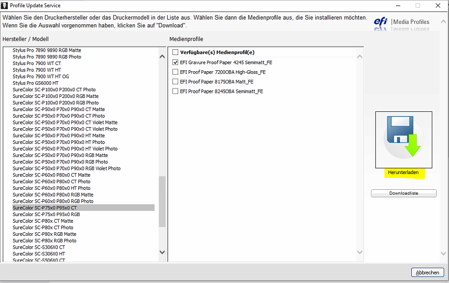
Task: Toggle the Verfügbare(s) Medienprofil(e) checkbox
Action: tap(175, 52)
